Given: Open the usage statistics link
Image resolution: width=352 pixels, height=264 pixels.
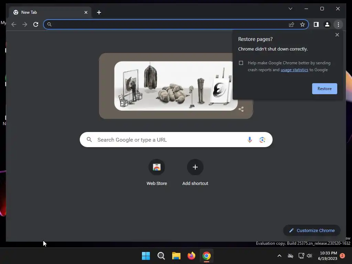Looking at the screenshot, I should tap(294, 70).
